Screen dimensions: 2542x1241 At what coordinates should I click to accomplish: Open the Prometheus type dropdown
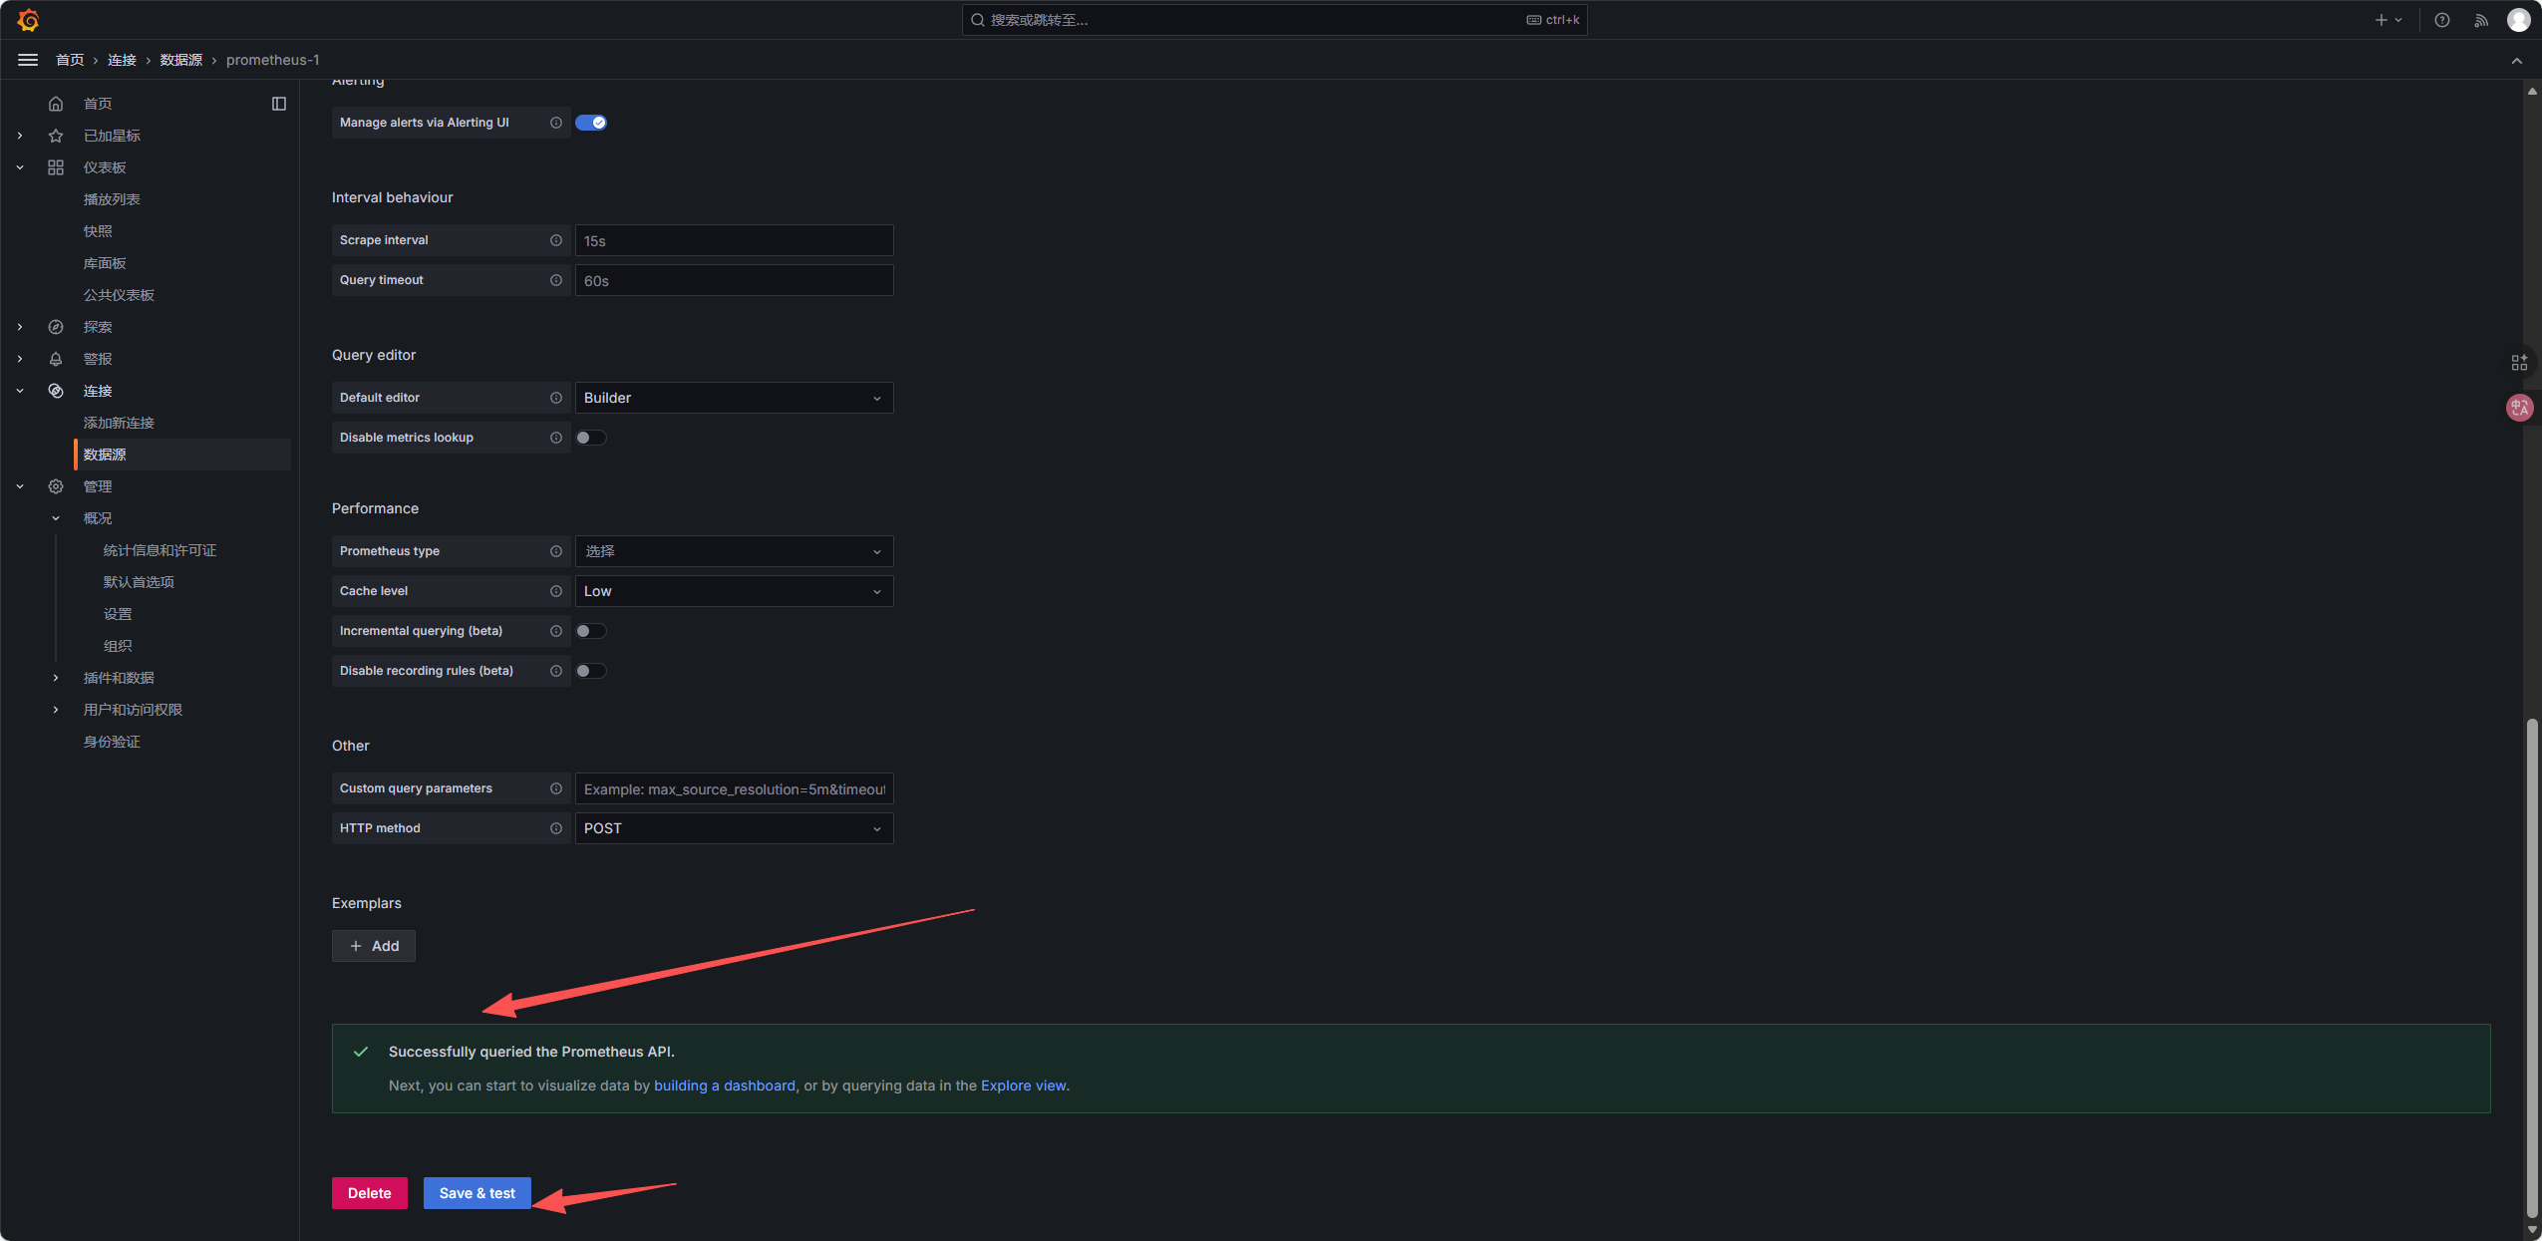pyautogui.click(x=734, y=551)
